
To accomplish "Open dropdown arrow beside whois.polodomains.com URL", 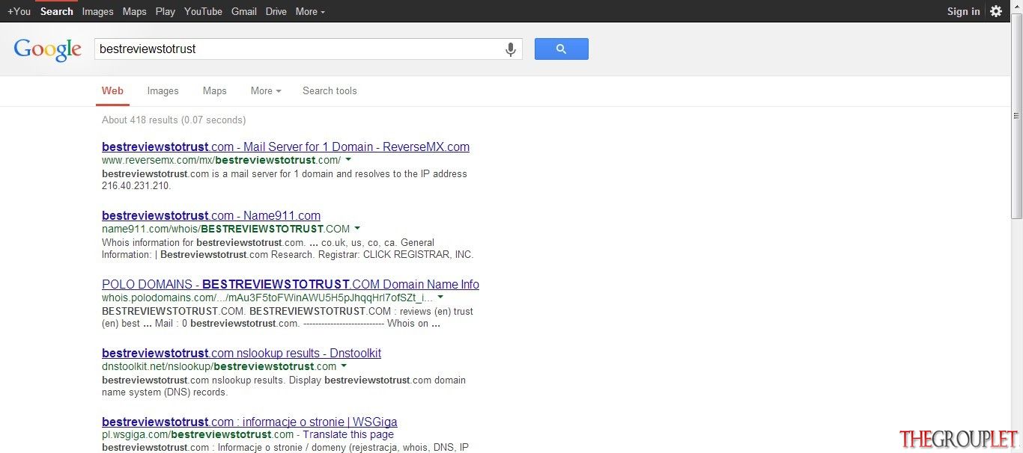I will tap(440, 298).
